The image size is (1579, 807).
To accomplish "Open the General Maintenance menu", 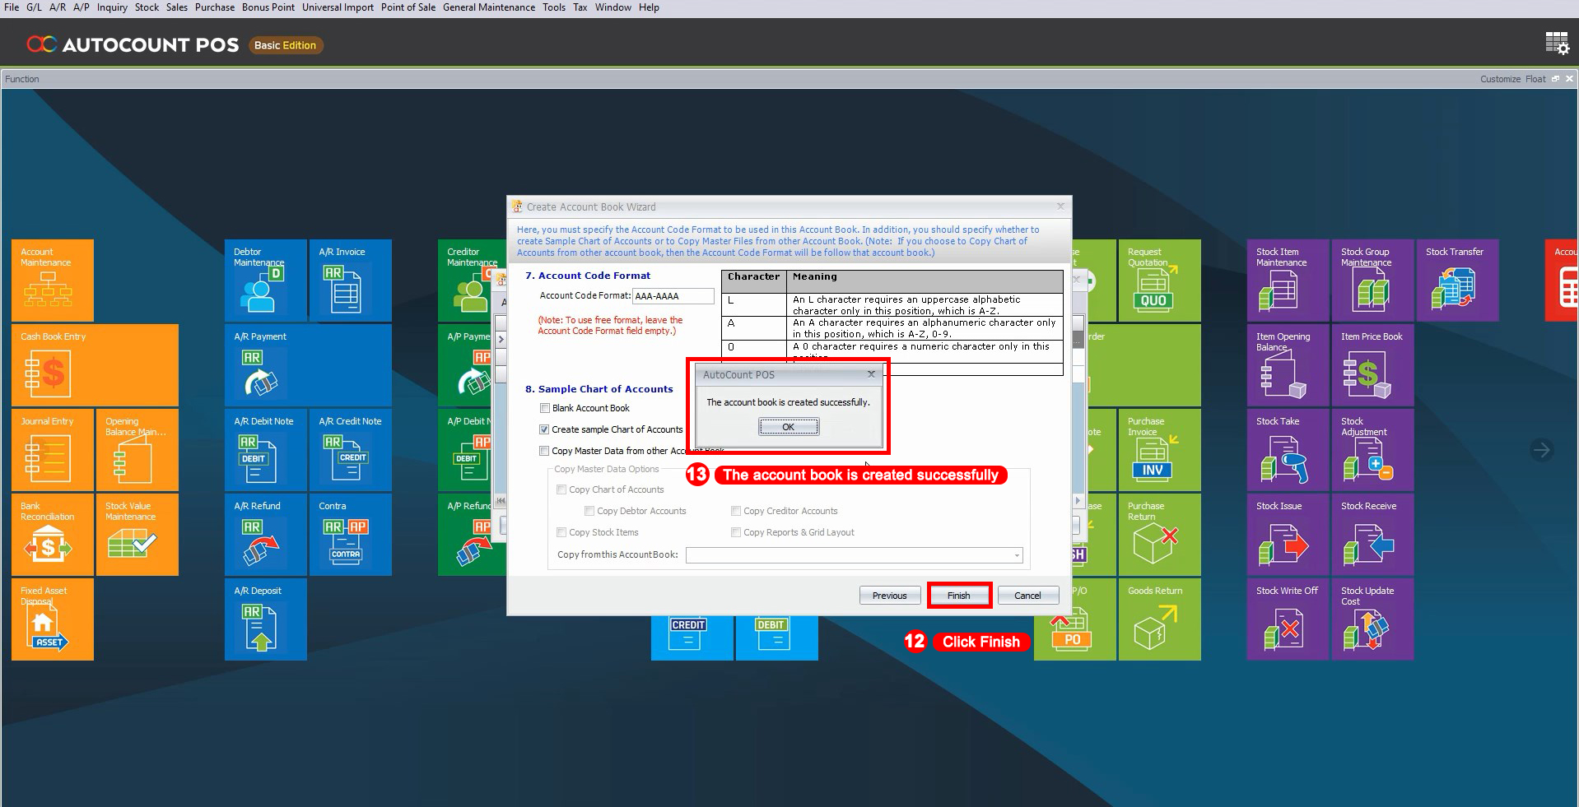I will (489, 7).
